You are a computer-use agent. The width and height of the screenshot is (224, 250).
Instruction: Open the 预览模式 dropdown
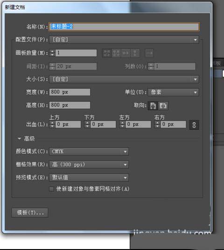(x=89, y=178)
